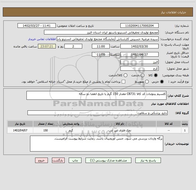
Task: Click the announcement date field 1402/03/27 - 11:41
Action: pyautogui.click(x=36, y=26)
